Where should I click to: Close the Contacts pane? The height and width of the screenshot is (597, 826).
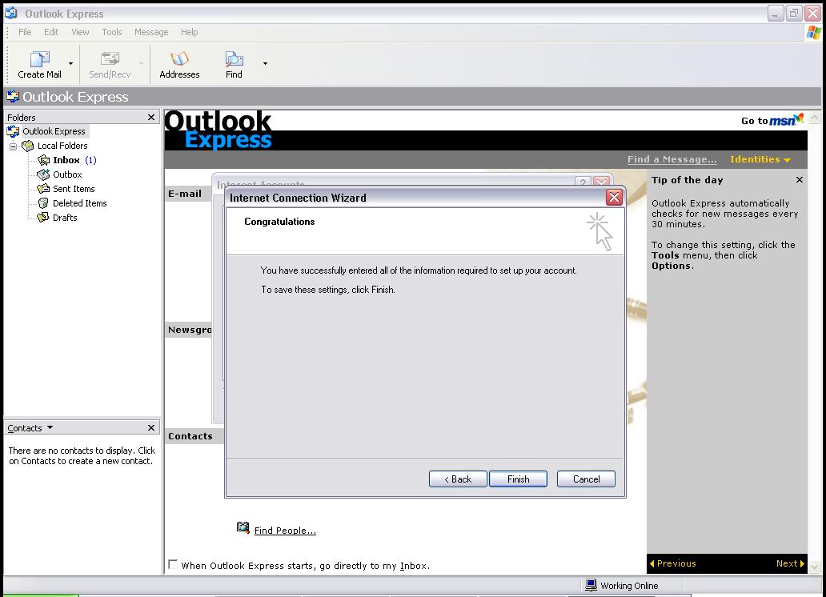151,427
